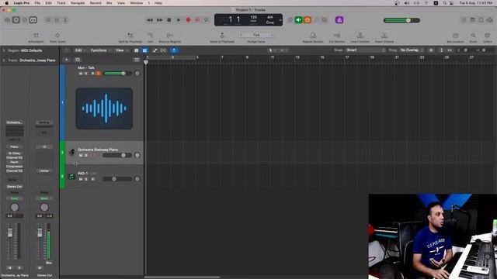Click the Move to Playhead icon
The image size is (497, 279).
pos(222,35)
